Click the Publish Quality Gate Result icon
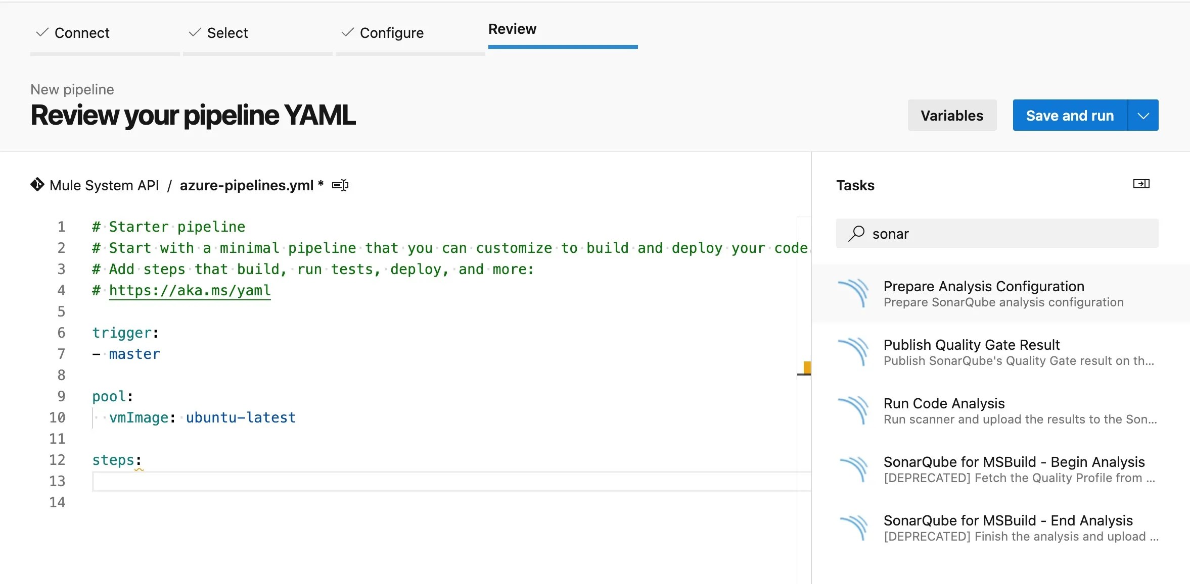This screenshot has width=1190, height=584. coord(853,352)
